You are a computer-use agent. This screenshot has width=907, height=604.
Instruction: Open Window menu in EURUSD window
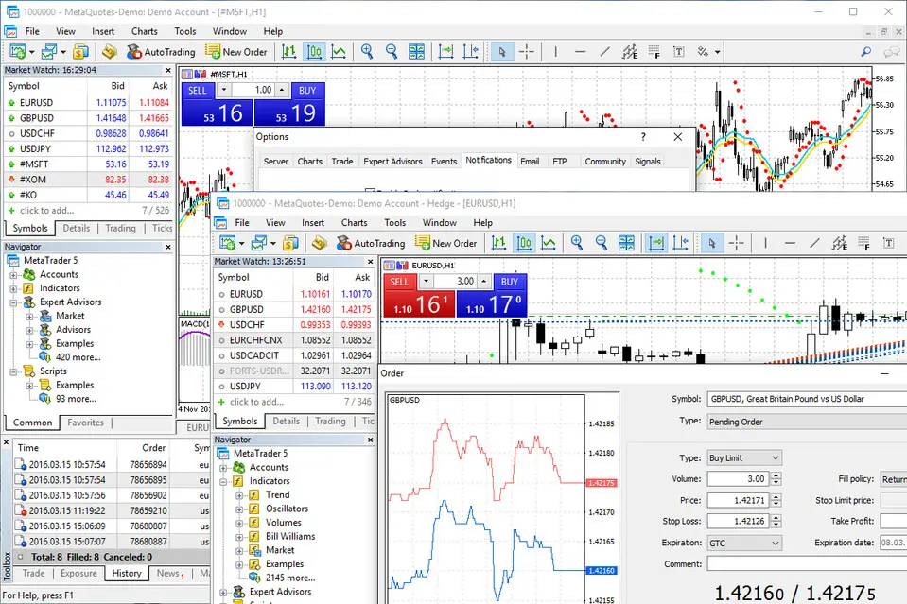pyautogui.click(x=439, y=222)
